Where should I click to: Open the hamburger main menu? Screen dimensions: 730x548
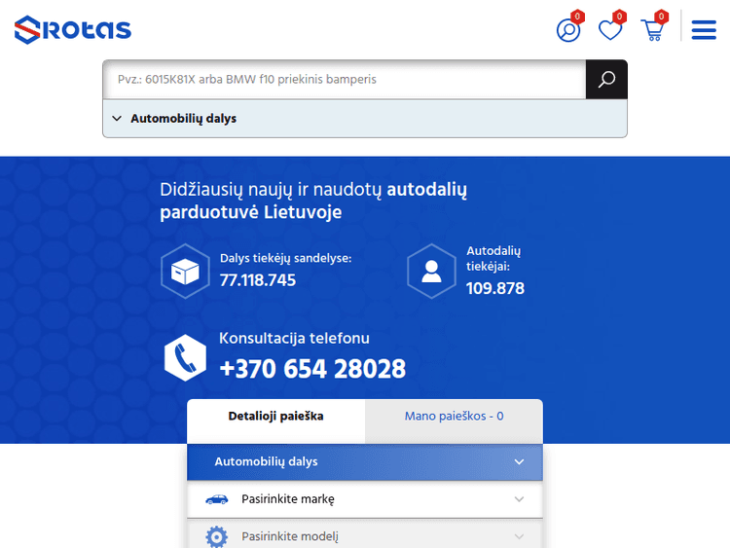click(x=704, y=30)
